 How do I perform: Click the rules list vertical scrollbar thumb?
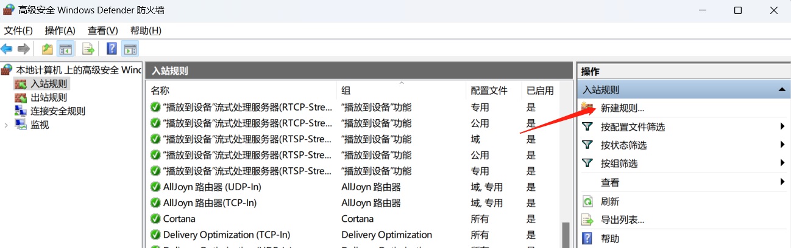[566, 235]
